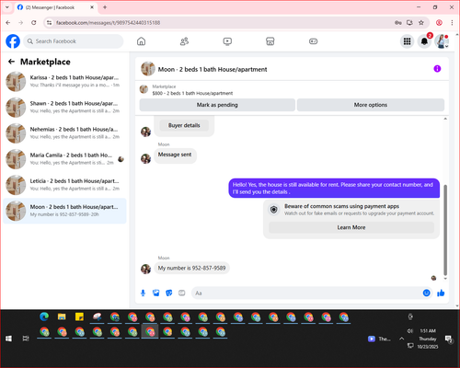The width and height of the screenshot is (460, 368).
Task: Click the purple 'Hello! Yes, the house' message
Action: tap(334, 189)
